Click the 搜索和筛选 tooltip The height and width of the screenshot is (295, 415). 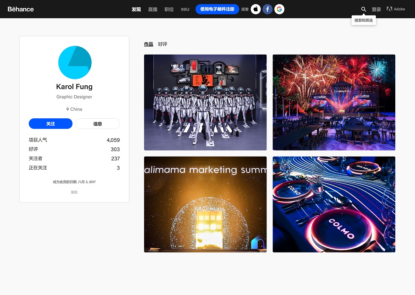[x=364, y=20]
